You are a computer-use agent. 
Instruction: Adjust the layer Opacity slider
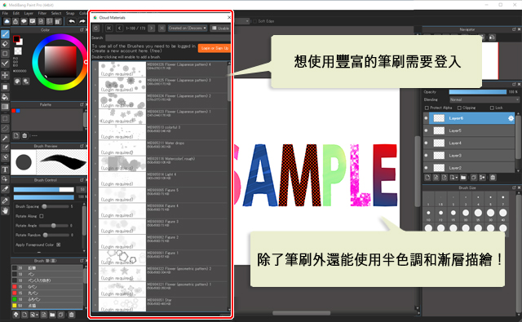click(478, 92)
